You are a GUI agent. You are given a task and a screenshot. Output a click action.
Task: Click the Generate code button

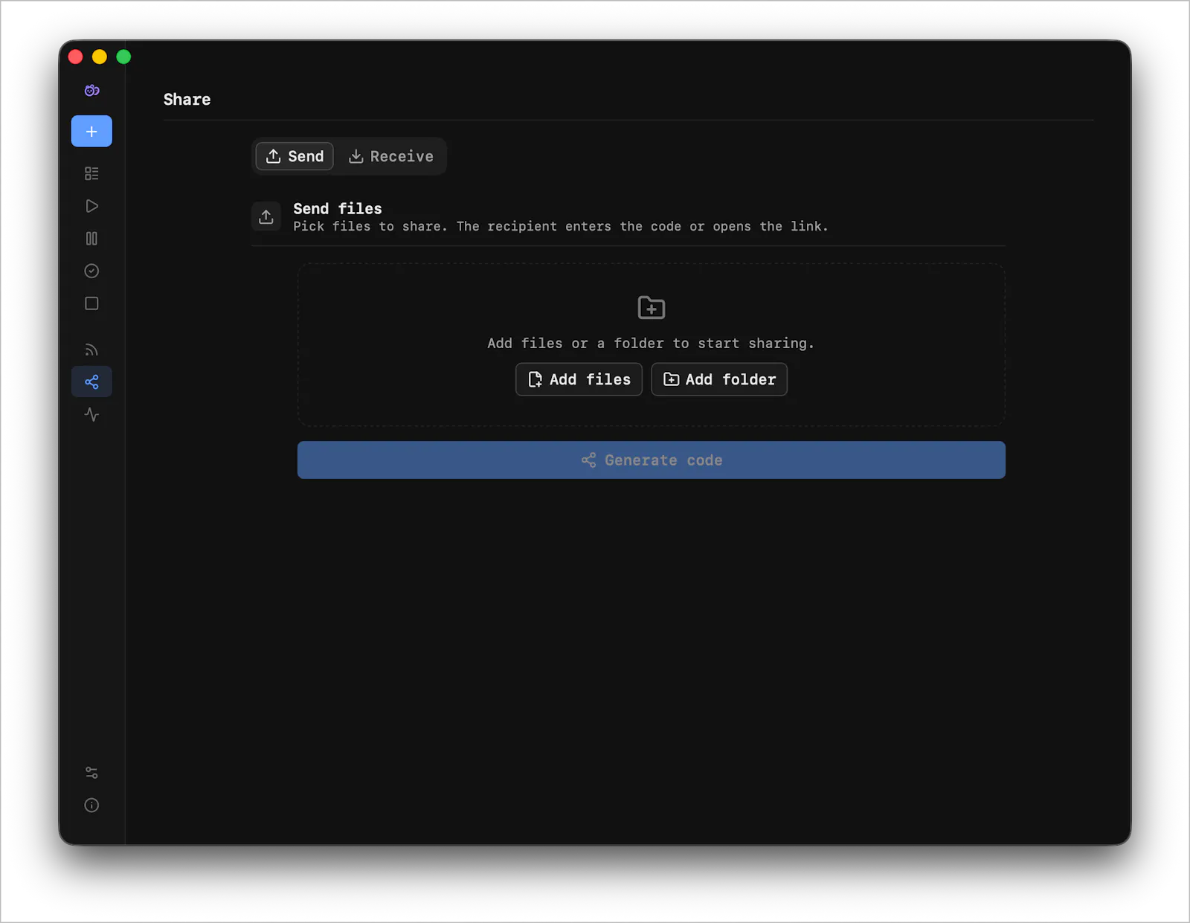(652, 460)
